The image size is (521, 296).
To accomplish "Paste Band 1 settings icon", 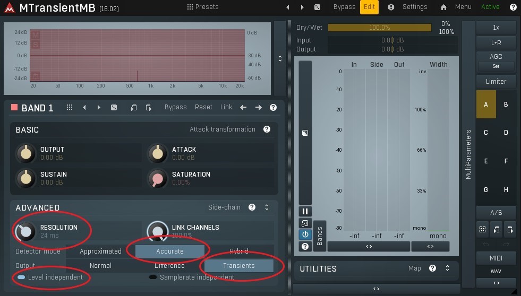I will [x=149, y=108].
